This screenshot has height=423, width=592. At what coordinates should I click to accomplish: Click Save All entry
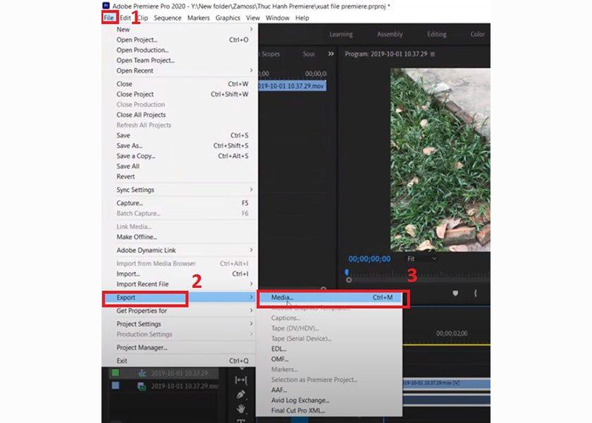[x=180, y=166]
